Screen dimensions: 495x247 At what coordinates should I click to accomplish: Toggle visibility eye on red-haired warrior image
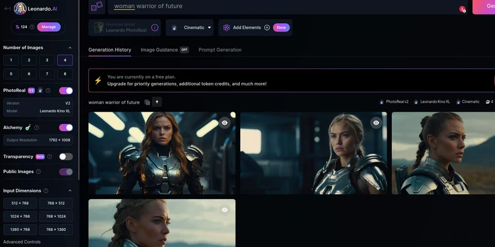click(x=224, y=123)
